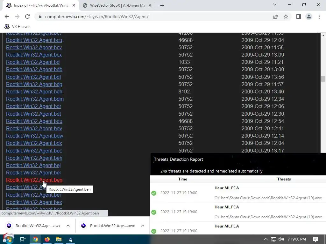Image resolution: width=326 pixels, height=244 pixels.
Task: Click the page vertical scrollbar thumb
Action: tap(323, 79)
